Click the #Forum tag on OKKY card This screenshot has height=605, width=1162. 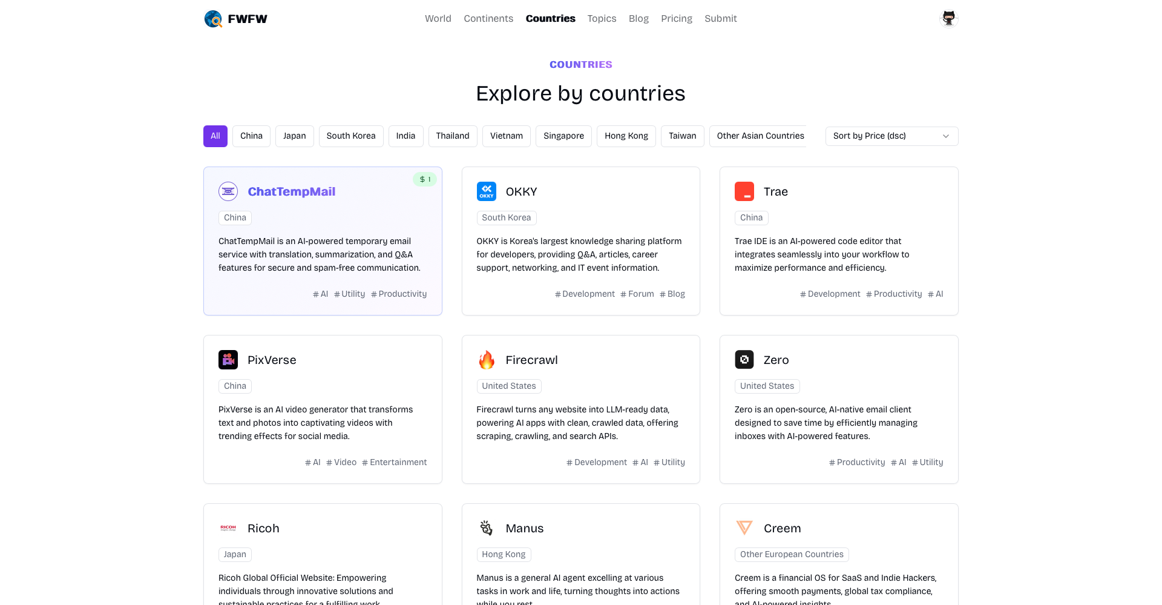pyautogui.click(x=637, y=294)
